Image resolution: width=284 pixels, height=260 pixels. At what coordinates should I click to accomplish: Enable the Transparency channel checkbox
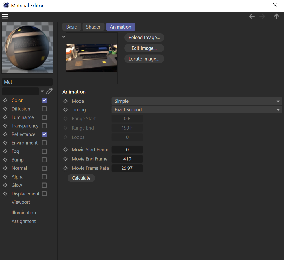44,126
